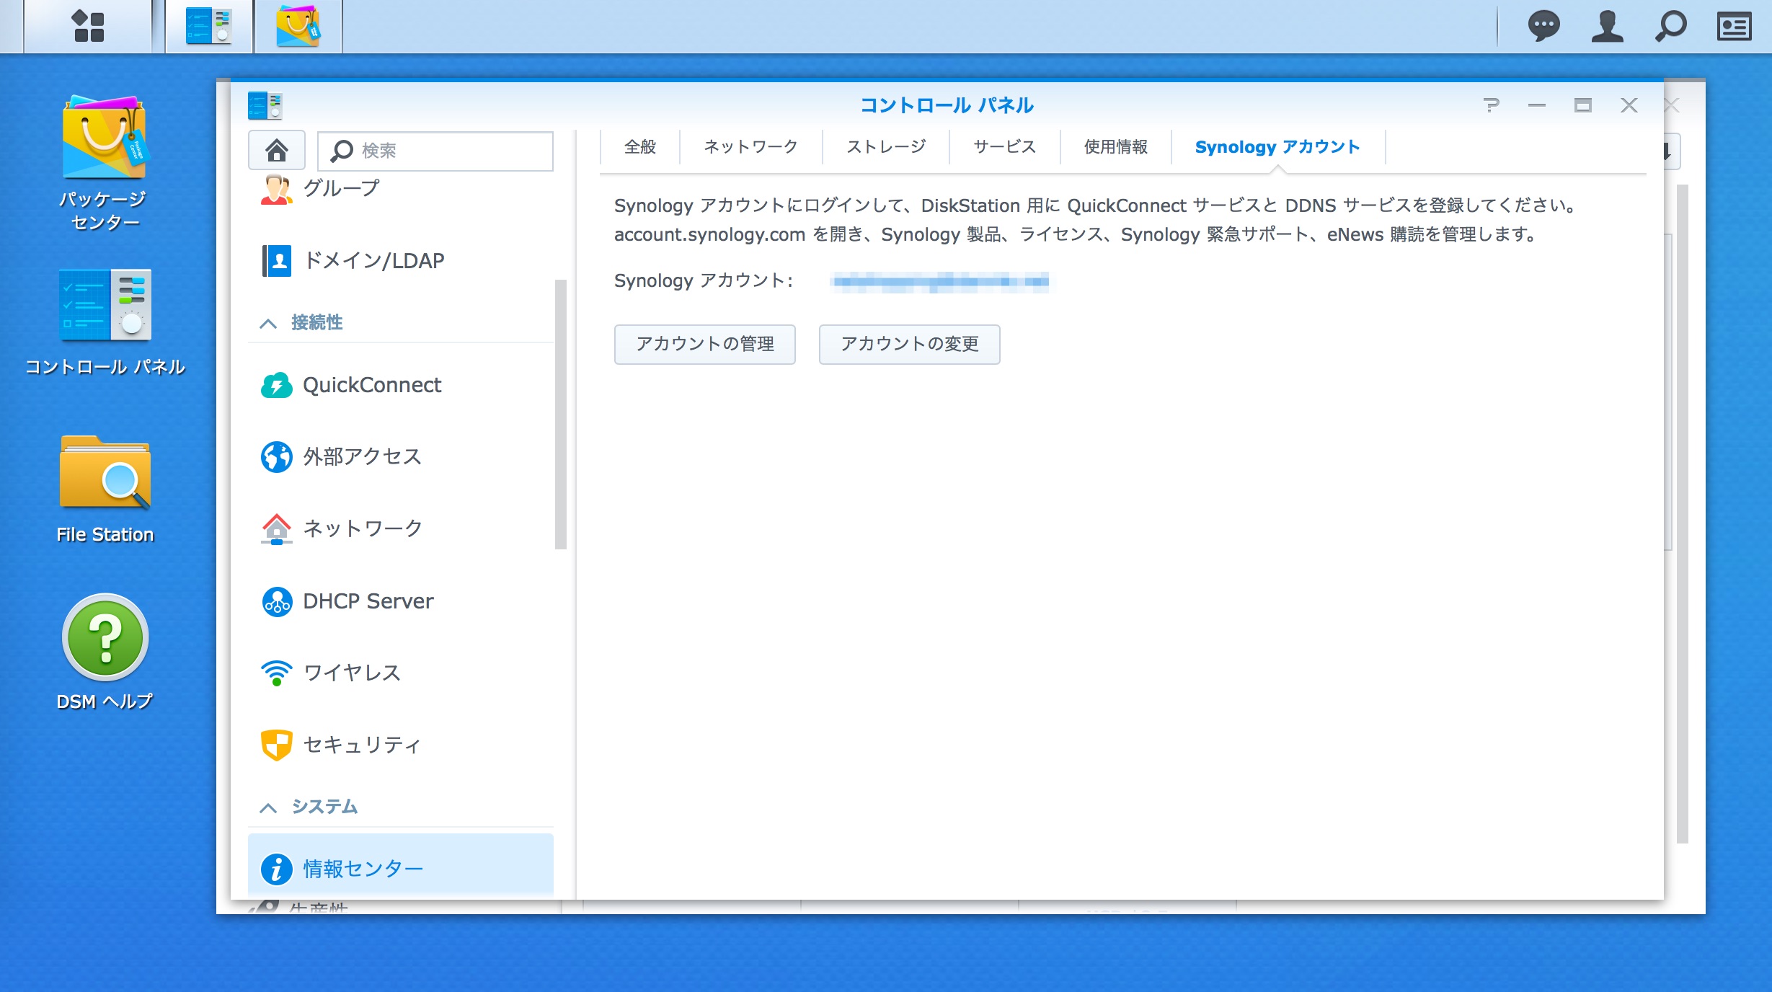This screenshot has width=1772, height=992.
Task: Open the notifications speech bubble icon
Action: point(1543,27)
